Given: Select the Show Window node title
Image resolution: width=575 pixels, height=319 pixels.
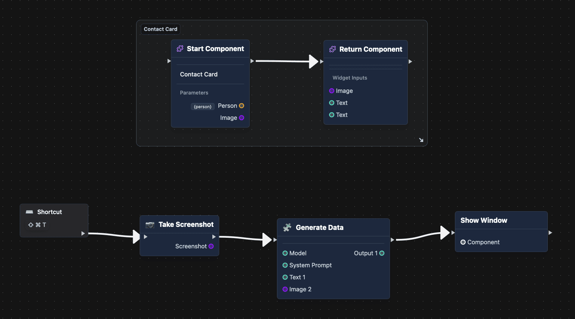Looking at the screenshot, I should (x=484, y=221).
